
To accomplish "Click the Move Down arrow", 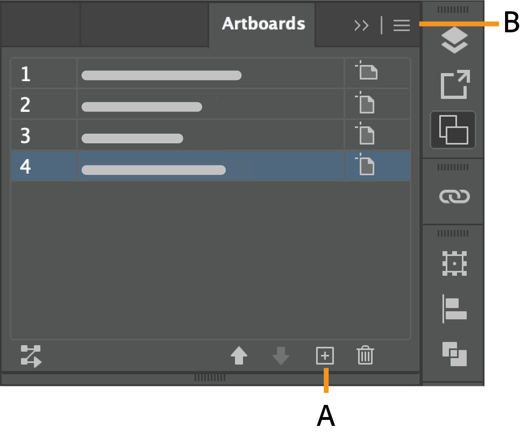I will point(281,356).
